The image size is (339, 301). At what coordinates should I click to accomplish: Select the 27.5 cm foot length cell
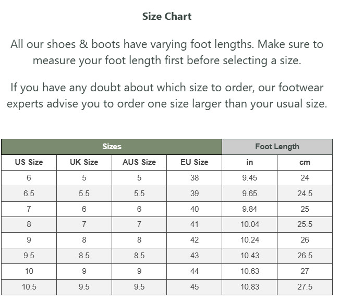pyautogui.click(x=305, y=287)
